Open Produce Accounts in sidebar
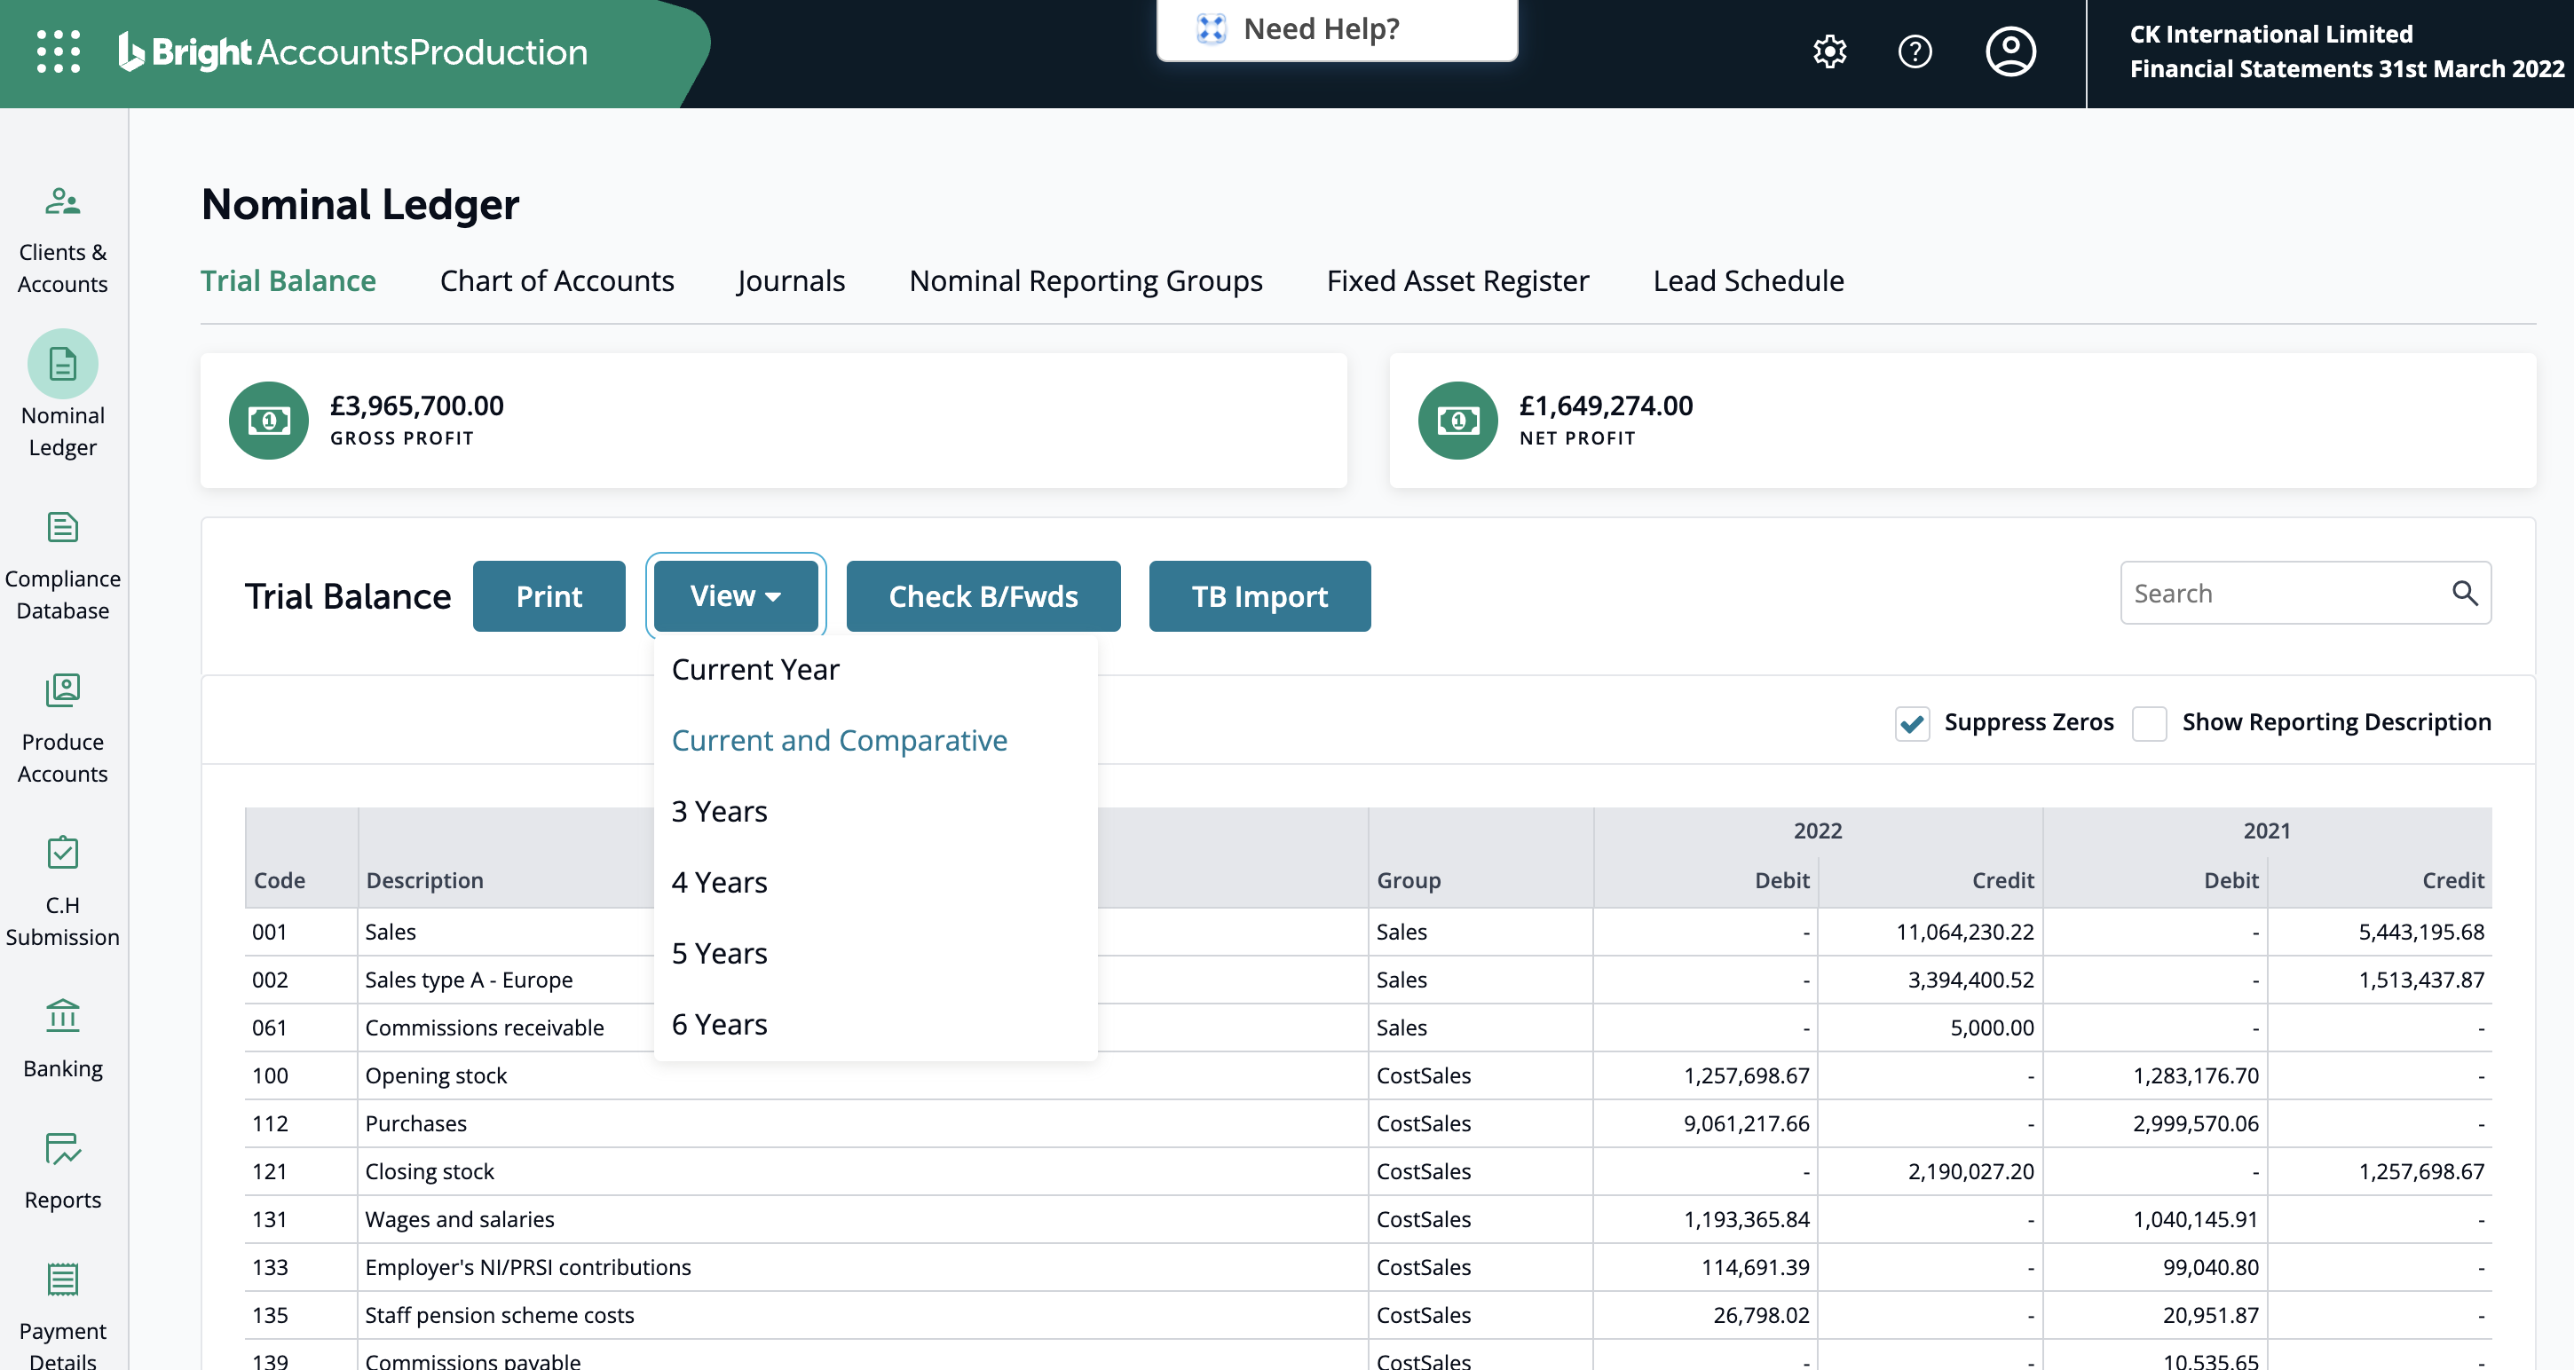2574x1370 pixels. (62, 728)
